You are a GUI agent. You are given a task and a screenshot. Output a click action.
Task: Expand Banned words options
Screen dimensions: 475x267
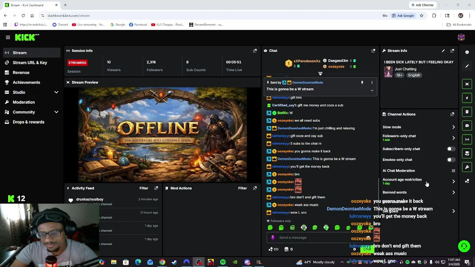(453, 192)
